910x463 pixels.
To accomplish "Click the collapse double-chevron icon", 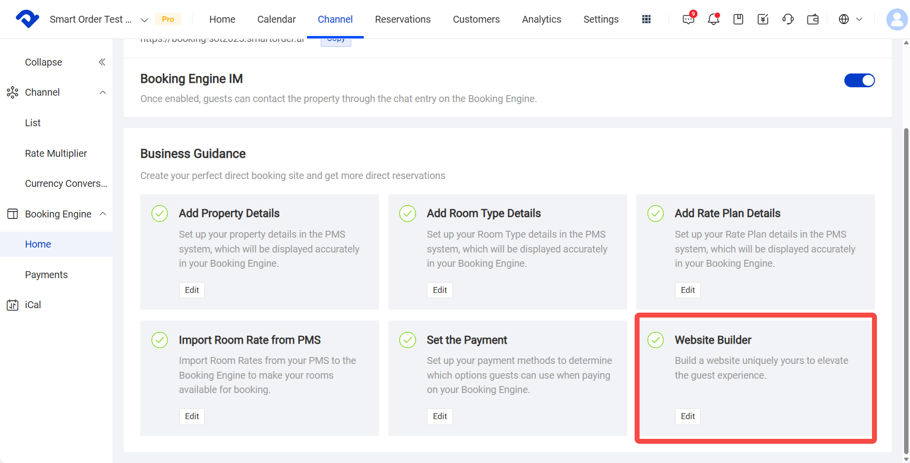I will coord(102,62).
